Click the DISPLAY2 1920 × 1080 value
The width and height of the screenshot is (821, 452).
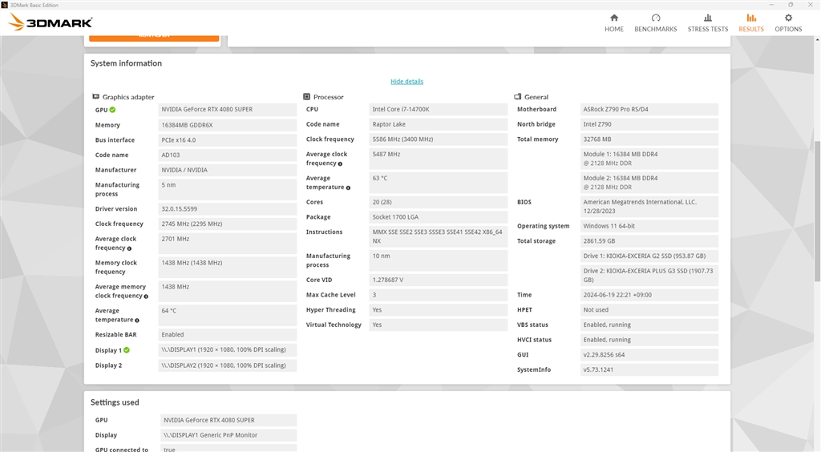point(227,365)
